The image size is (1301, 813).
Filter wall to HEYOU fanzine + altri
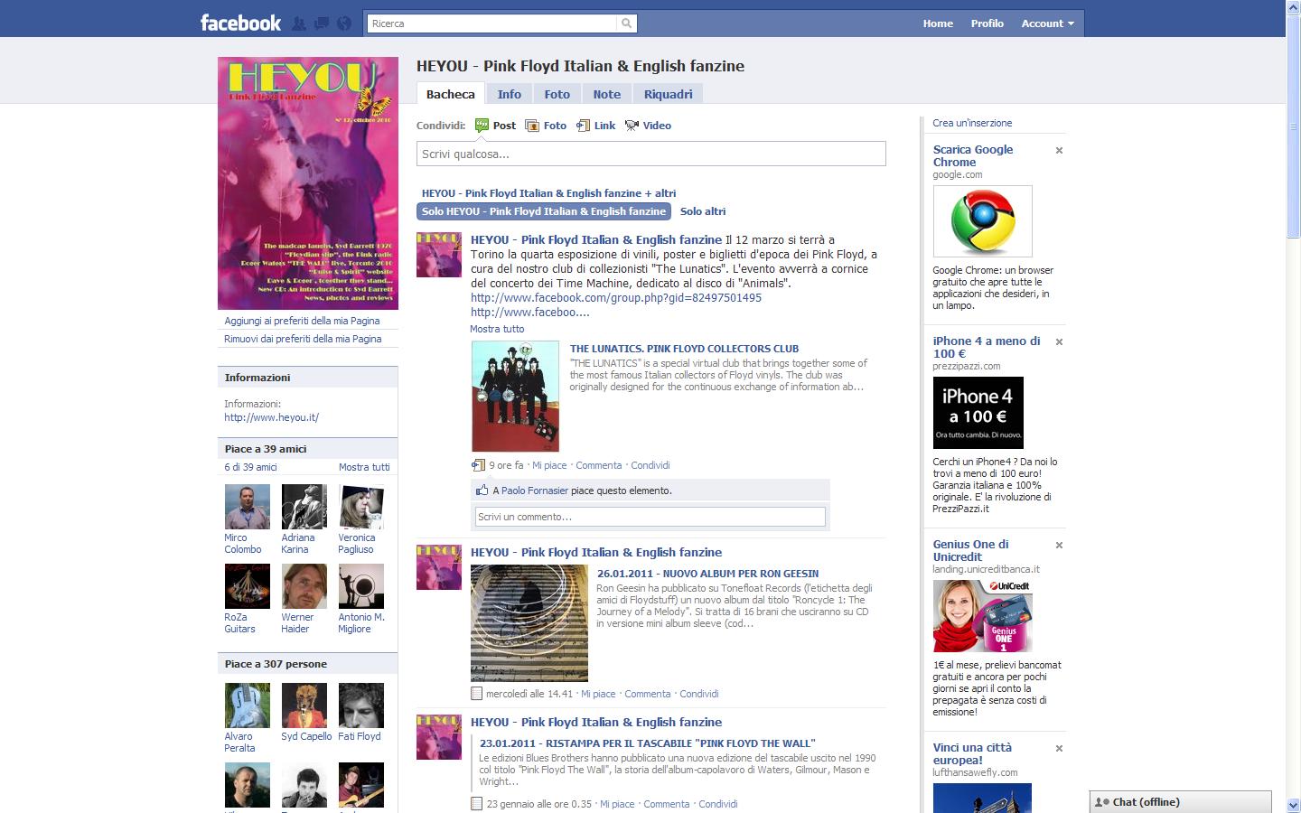pyautogui.click(x=548, y=193)
